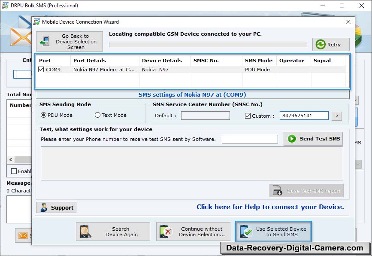
Task: Click the Signal column header
Action: (x=328, y=61)
